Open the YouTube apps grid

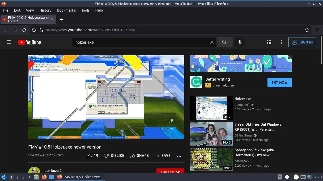click(x=269, y=42)
